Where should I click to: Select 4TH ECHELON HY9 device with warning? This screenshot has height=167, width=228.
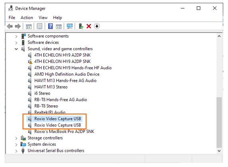tap(62, 61)
